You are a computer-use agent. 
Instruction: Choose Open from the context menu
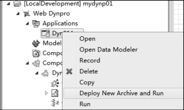pos(87,39)
